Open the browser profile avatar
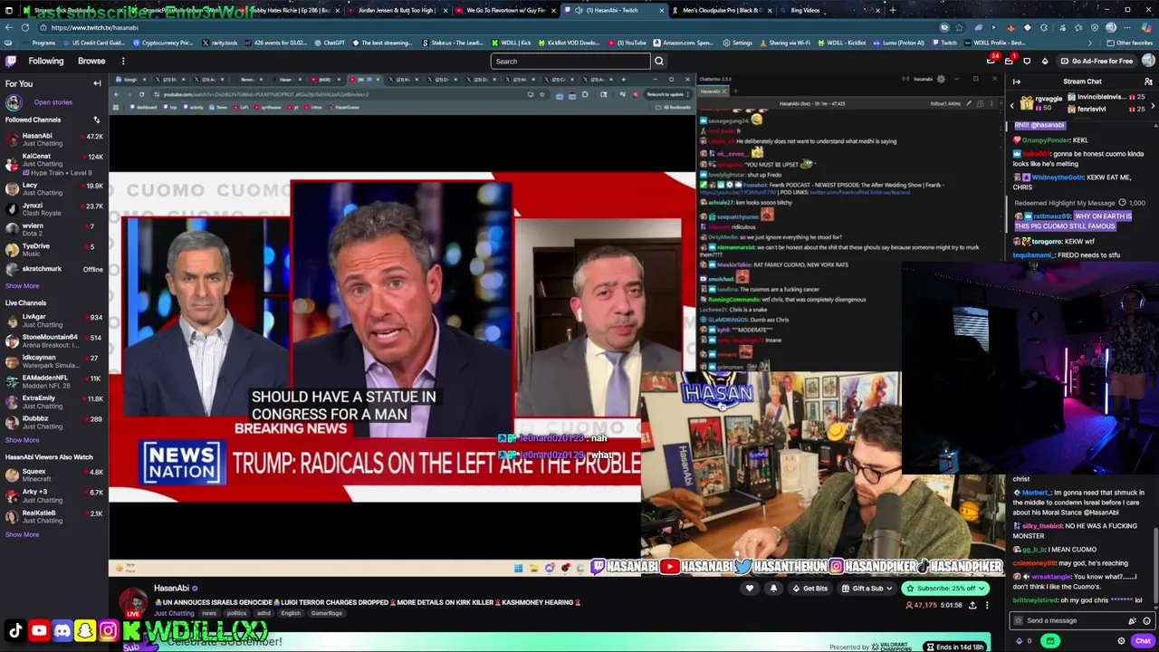Screen dimensions: 1159x652 point(1111,27)
